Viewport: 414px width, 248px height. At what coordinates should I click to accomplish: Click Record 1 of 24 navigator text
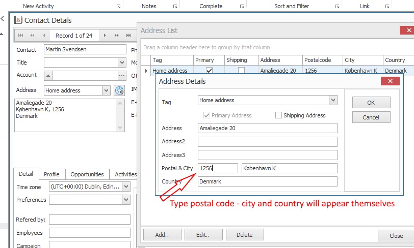click(74, 36)
